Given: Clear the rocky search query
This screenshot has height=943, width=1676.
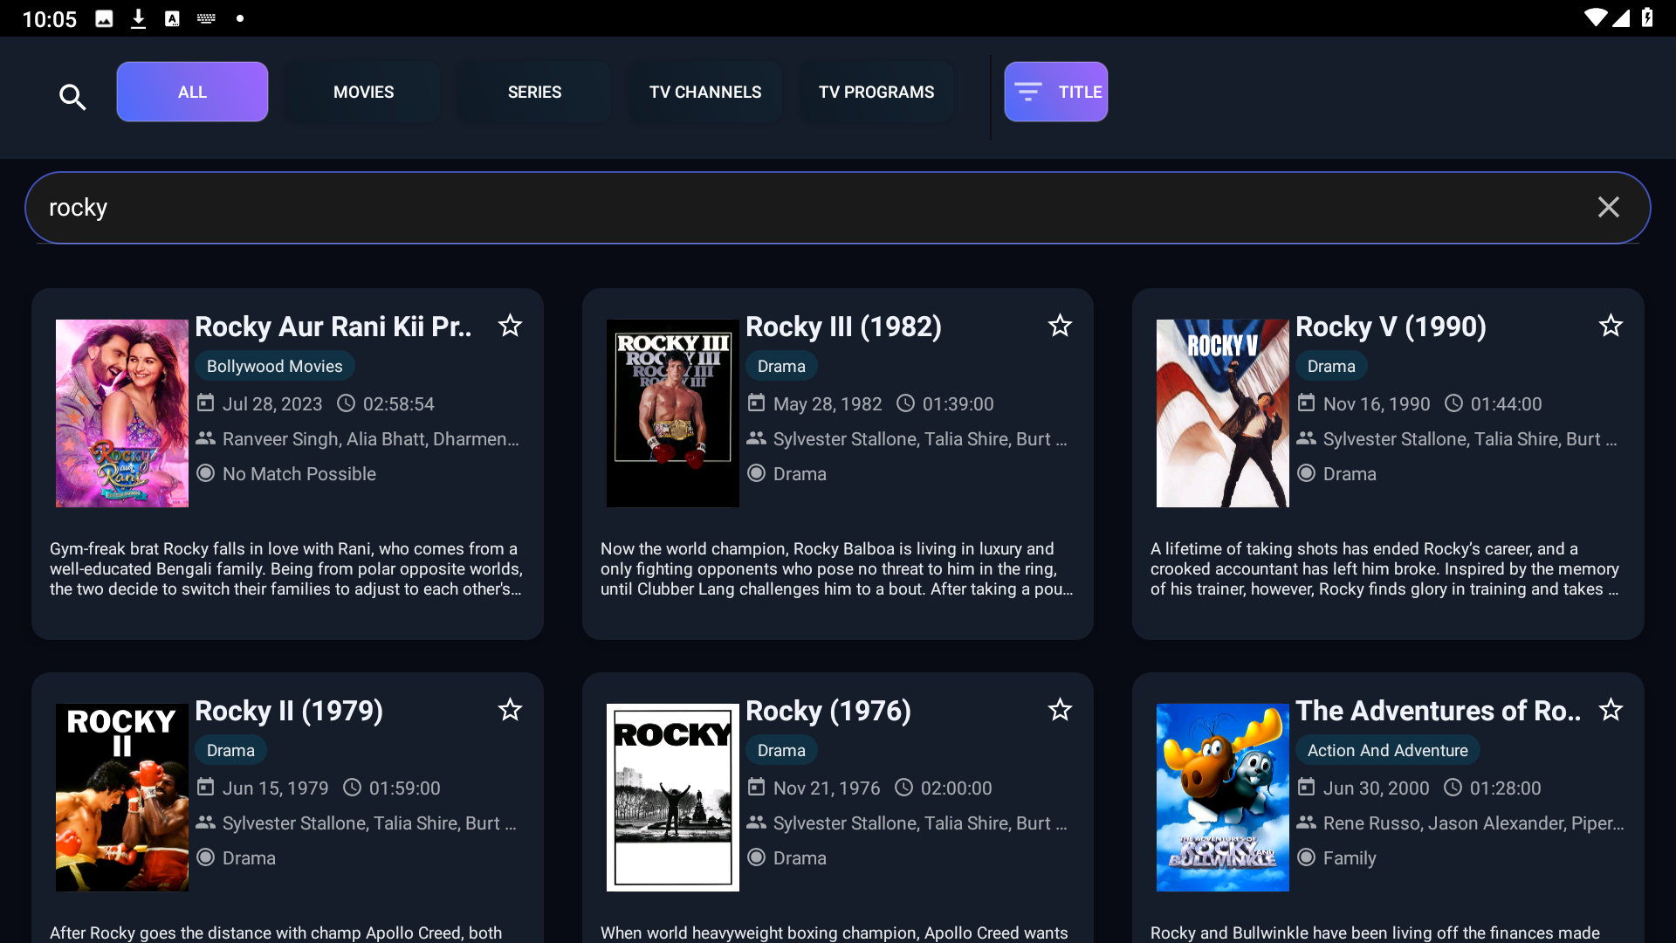Looking at the screenshot, I should coord(1609,207).
